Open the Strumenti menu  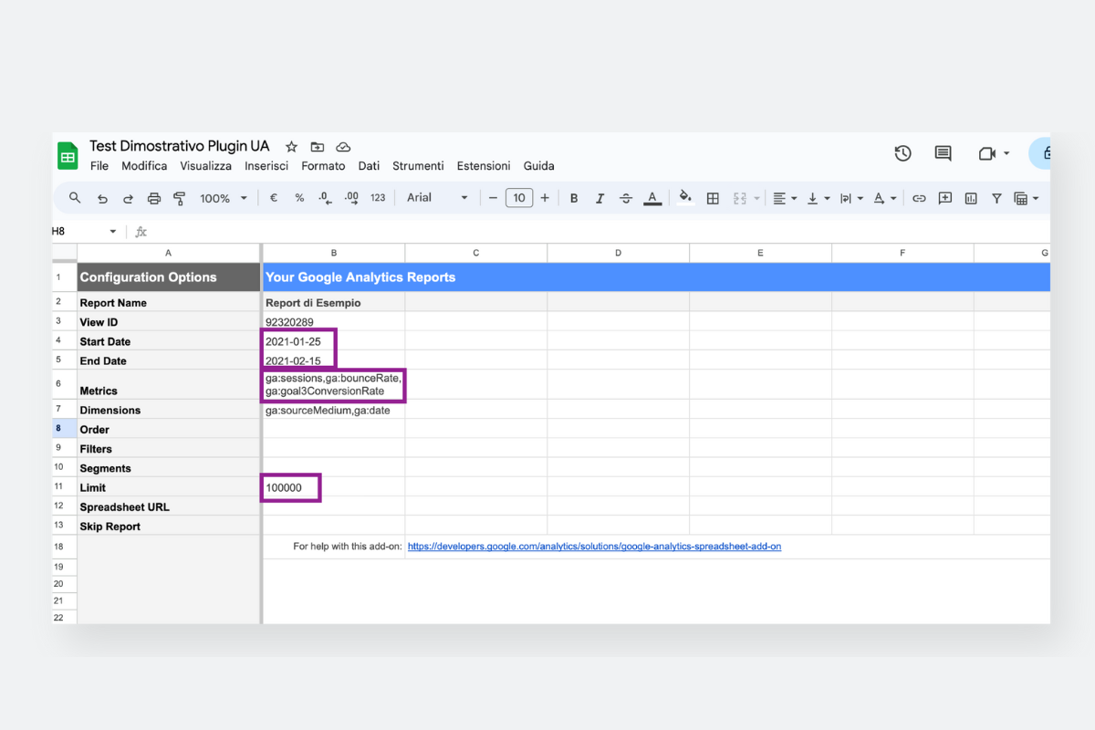[418, 166]
